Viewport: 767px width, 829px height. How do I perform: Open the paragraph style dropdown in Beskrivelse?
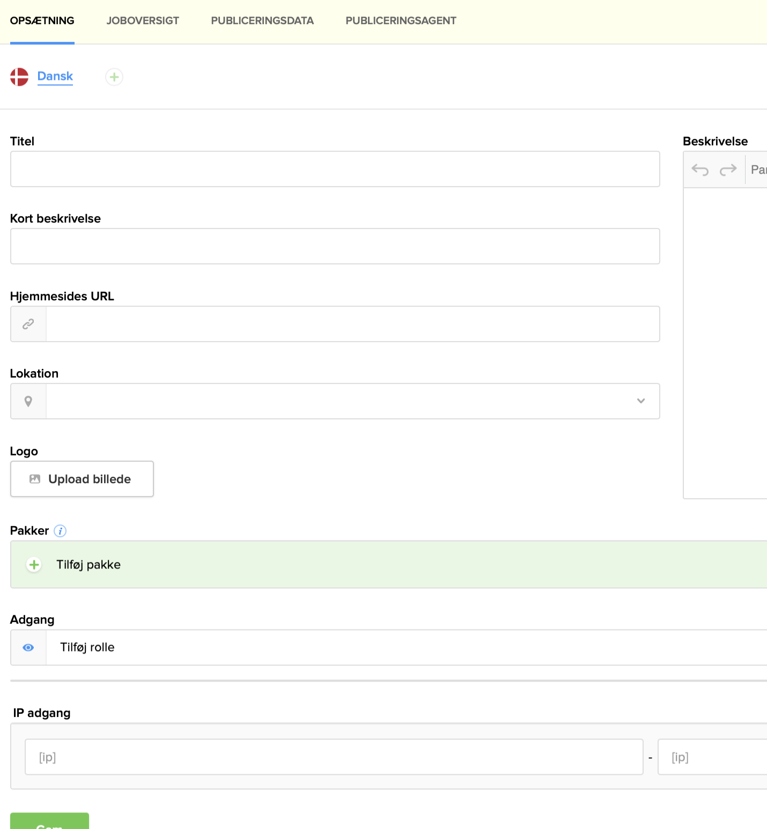pyautogui.click(x=758, y=170)
